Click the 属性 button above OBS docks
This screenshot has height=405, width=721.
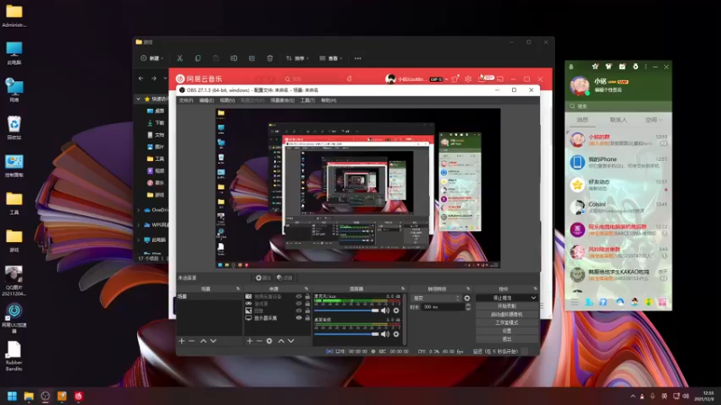coord(263,278)
